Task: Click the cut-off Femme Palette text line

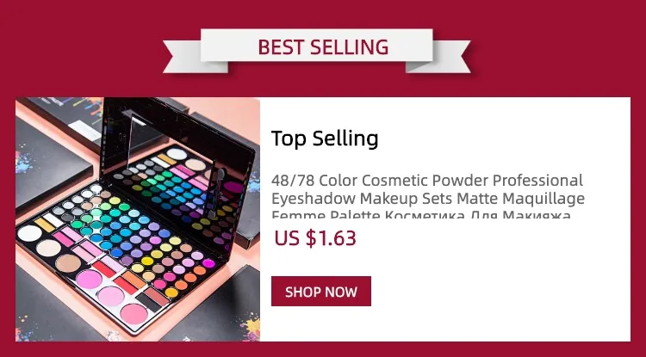Action: click(421, 215)
